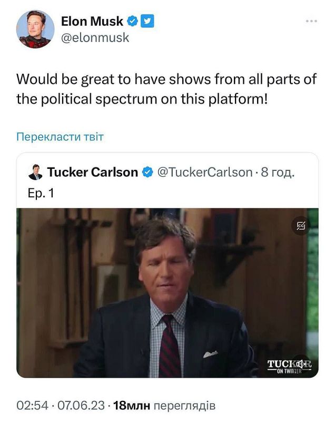The image size is (335, 422).
Task: Toggle video sound with the speaker icon
Action: click(300, 363)
